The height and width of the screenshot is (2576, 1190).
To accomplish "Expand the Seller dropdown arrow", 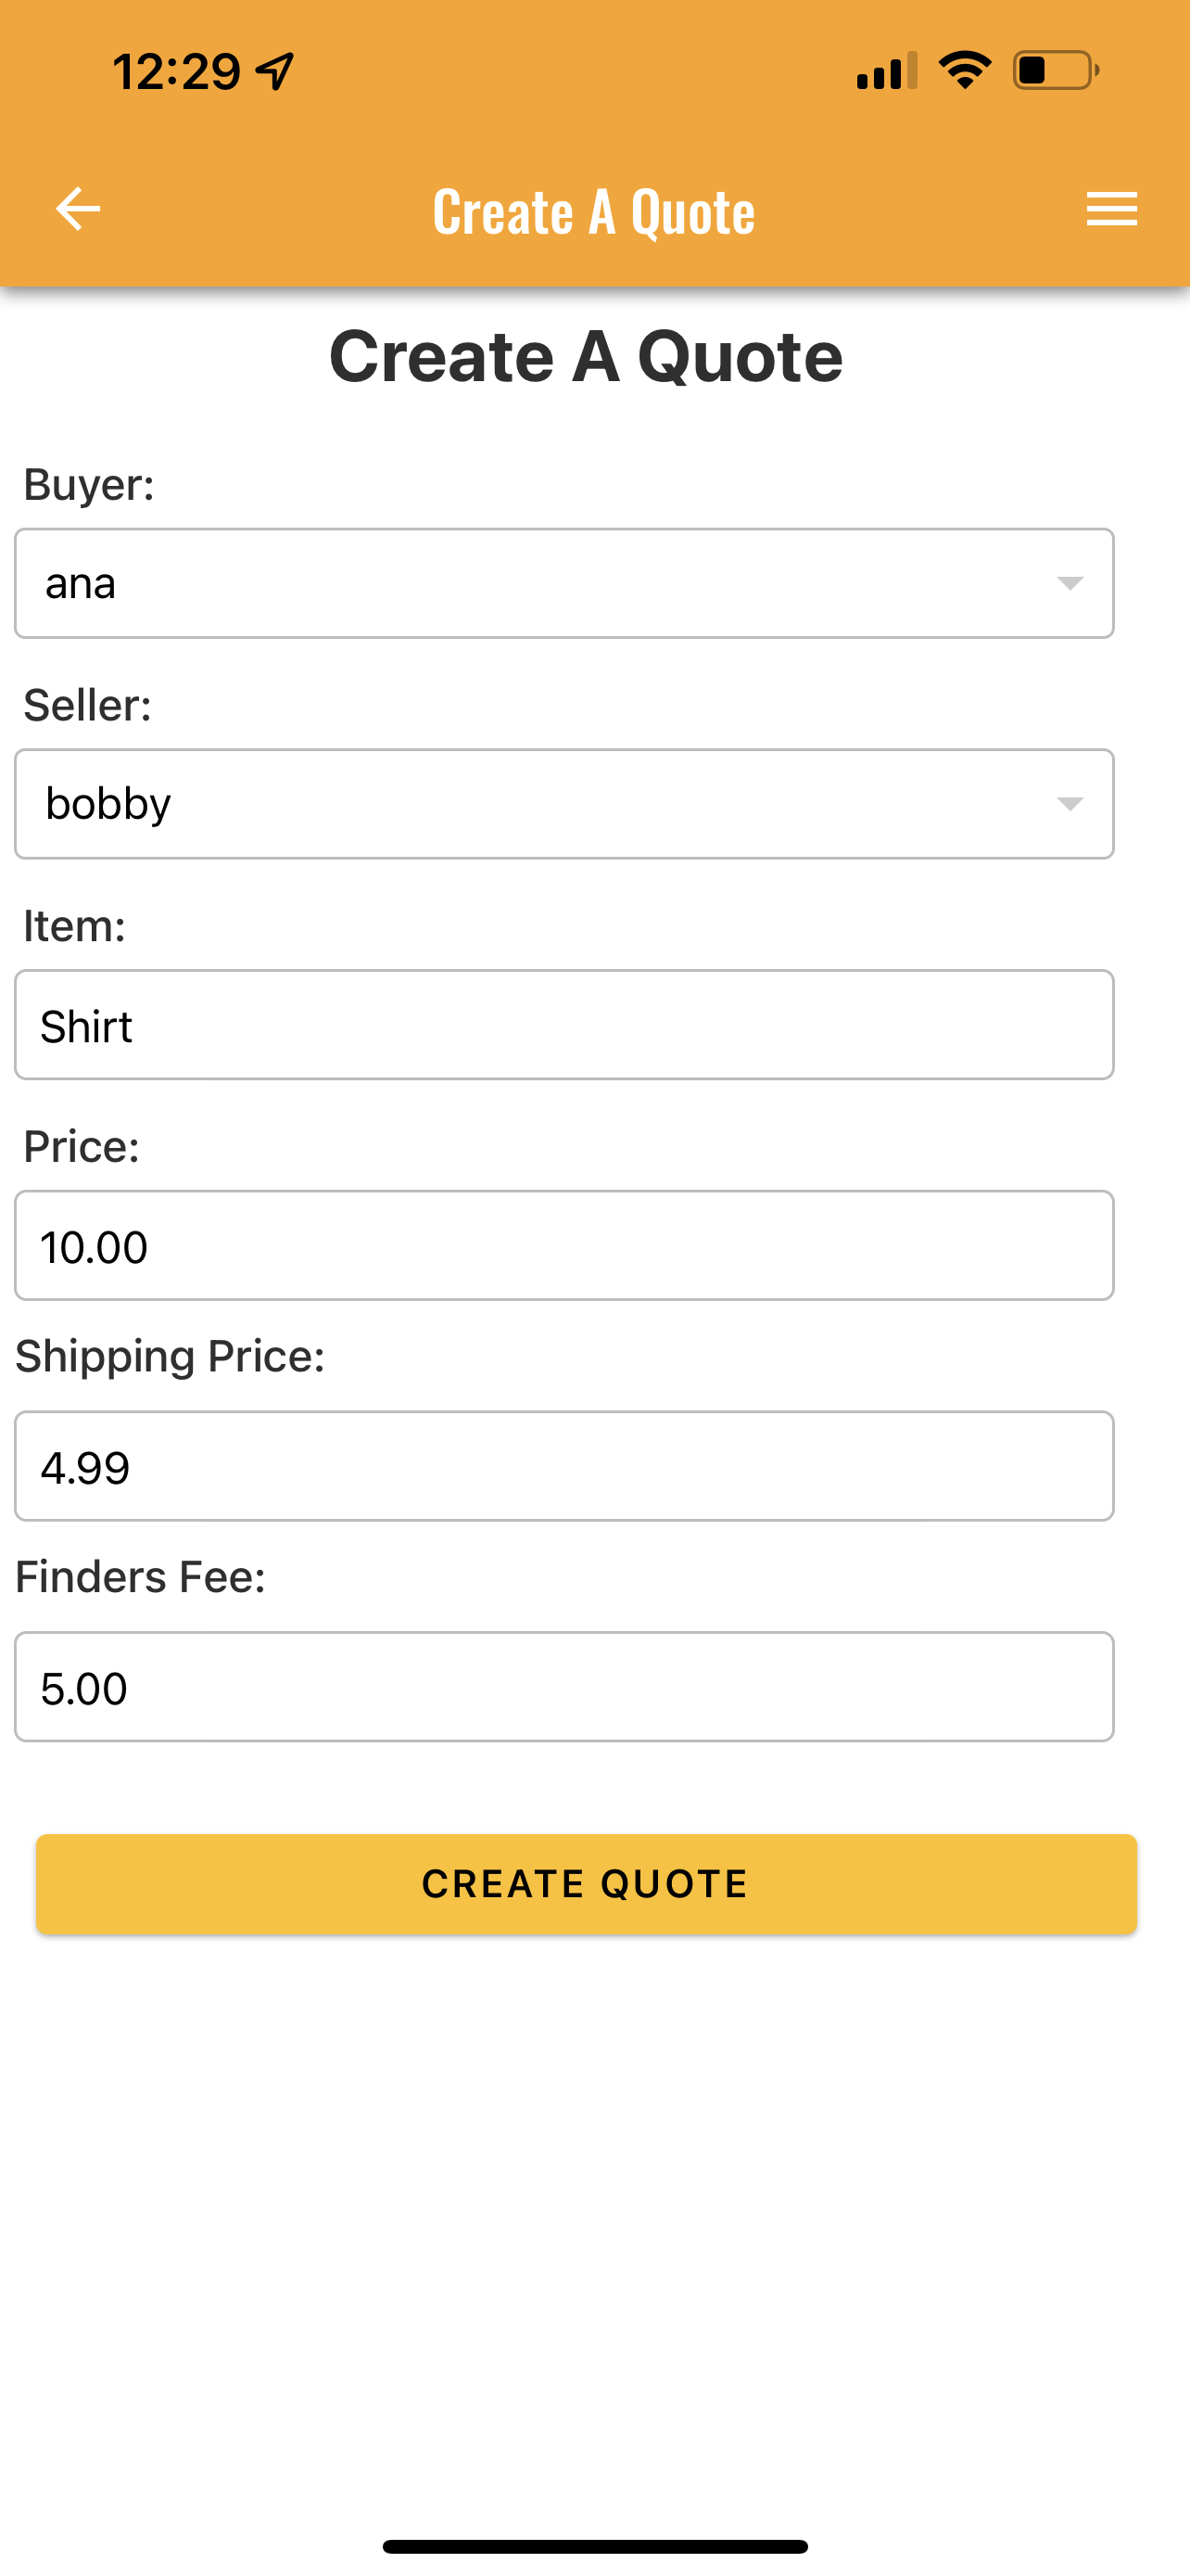I will [1070, 804].
